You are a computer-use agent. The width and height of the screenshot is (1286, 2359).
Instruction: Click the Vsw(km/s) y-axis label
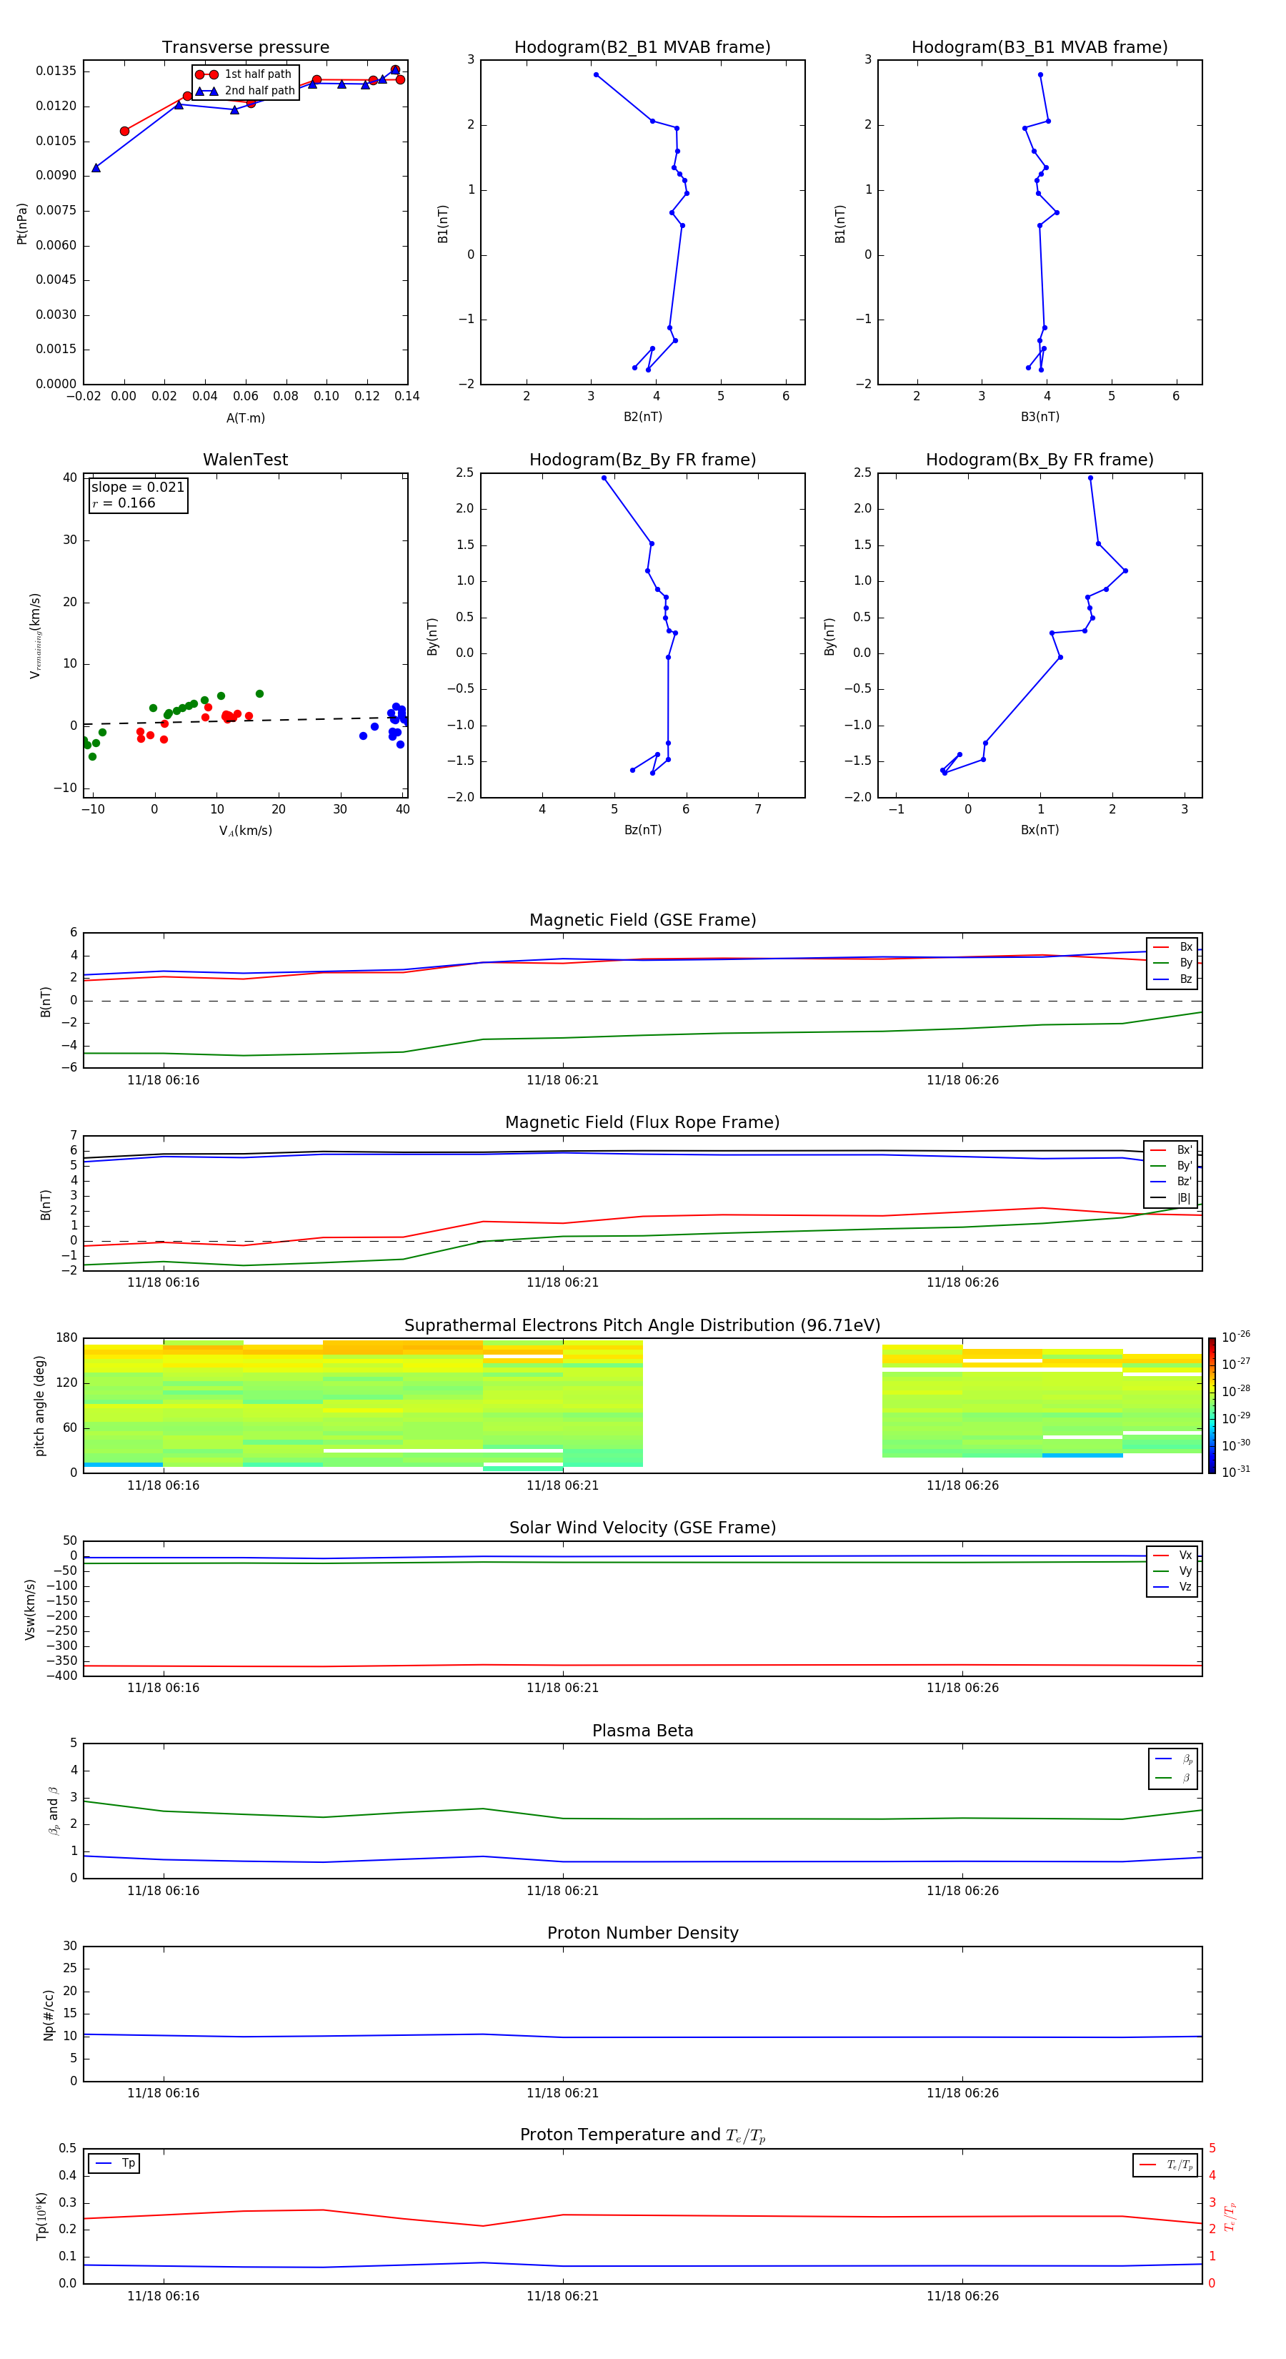point(30,1609)
